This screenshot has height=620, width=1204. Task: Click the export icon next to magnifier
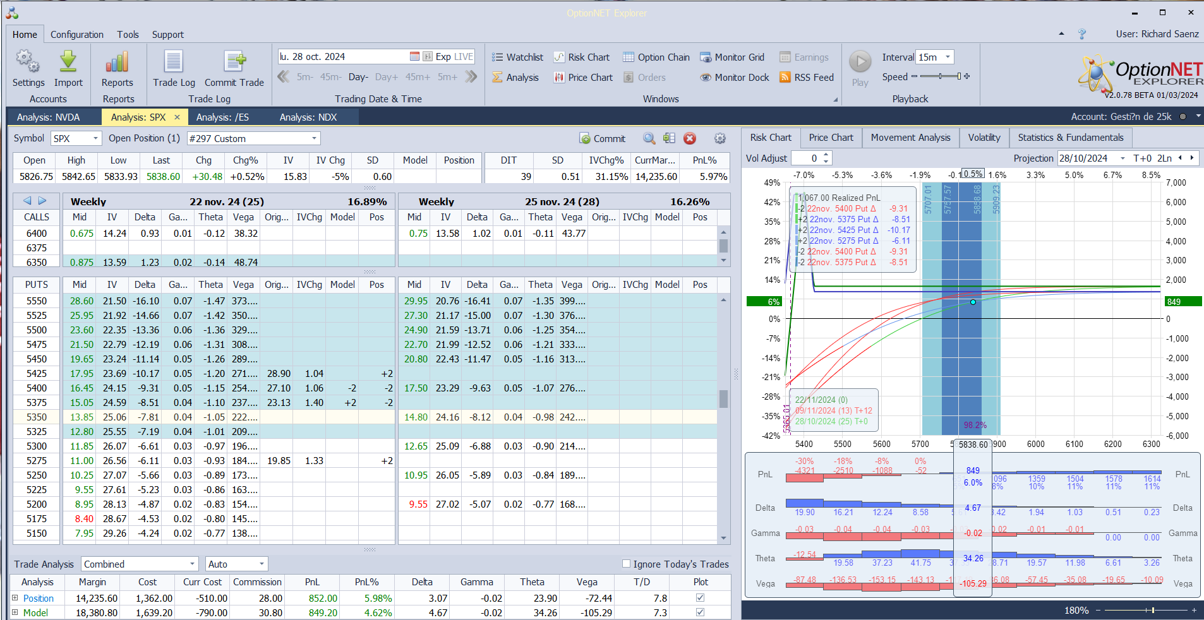(x=670, y=138)
